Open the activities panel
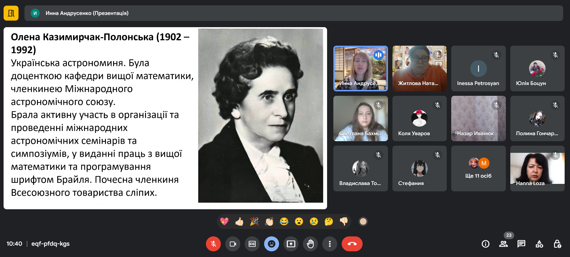Image resolution: width=570 pixels, height=257 pixels. [x=539, y=244]
